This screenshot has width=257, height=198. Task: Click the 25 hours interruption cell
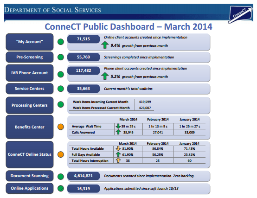click(x=158, y=160)
